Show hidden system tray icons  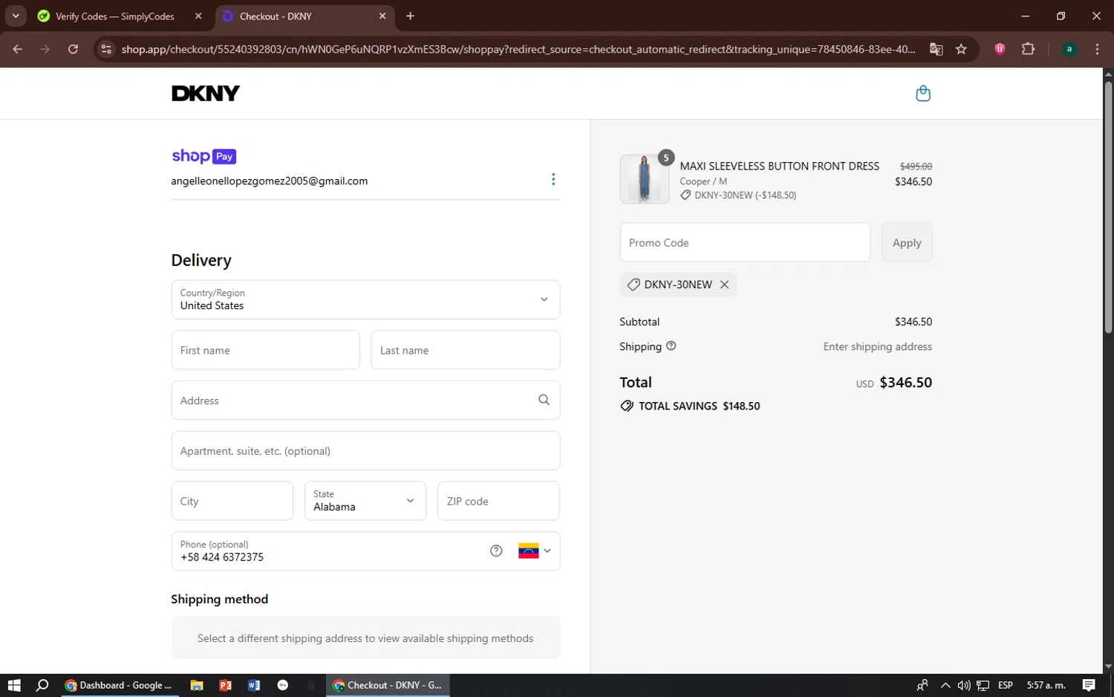pyautogui.click(x=945, y=685)
